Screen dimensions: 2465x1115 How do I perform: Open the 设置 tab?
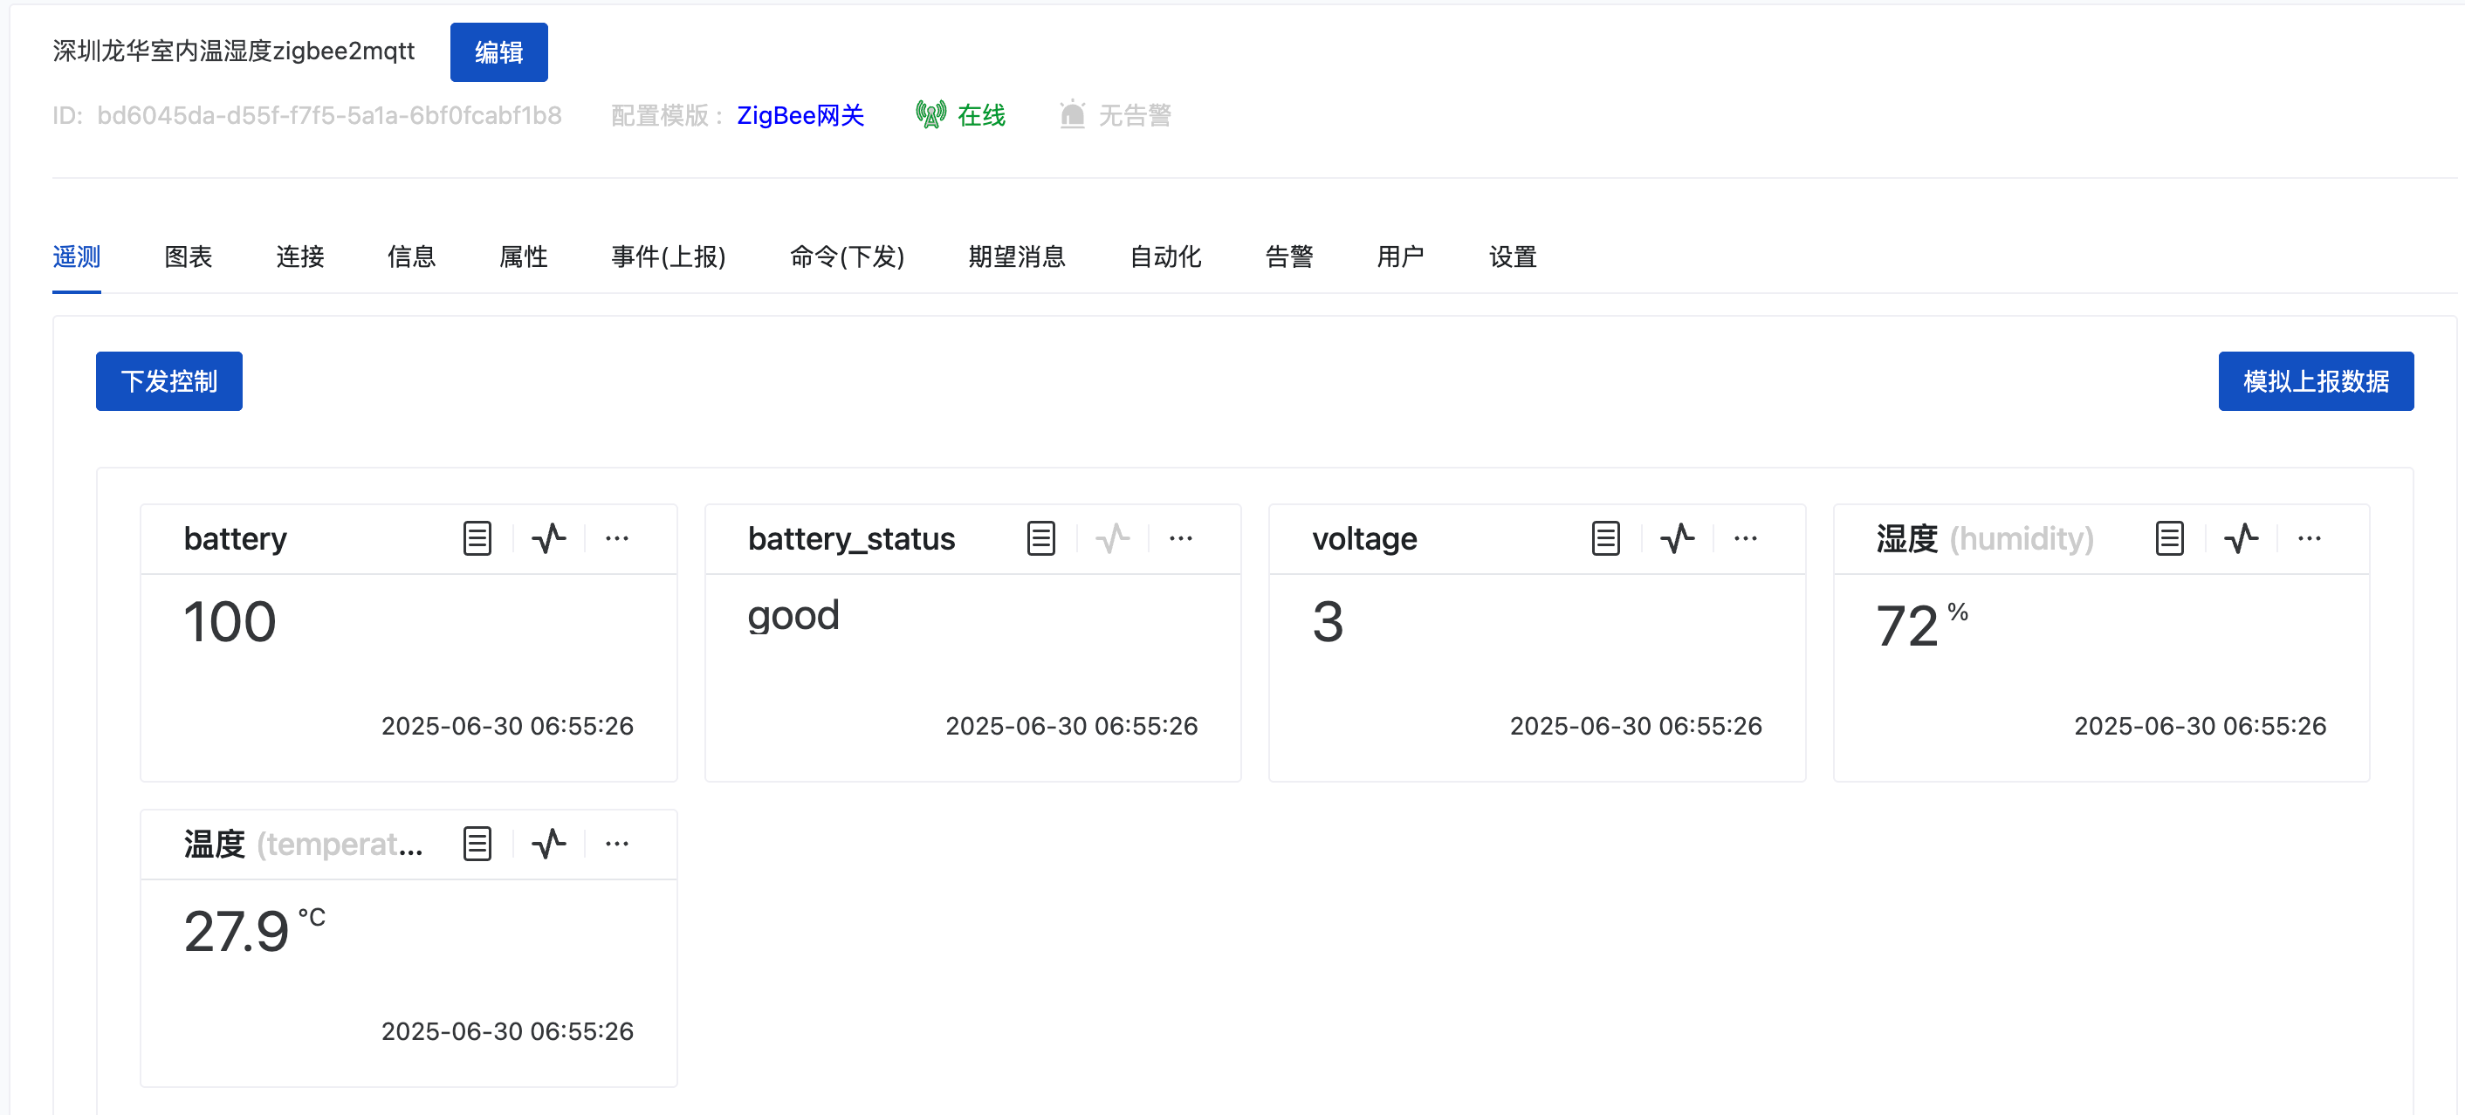[1513, 257]
